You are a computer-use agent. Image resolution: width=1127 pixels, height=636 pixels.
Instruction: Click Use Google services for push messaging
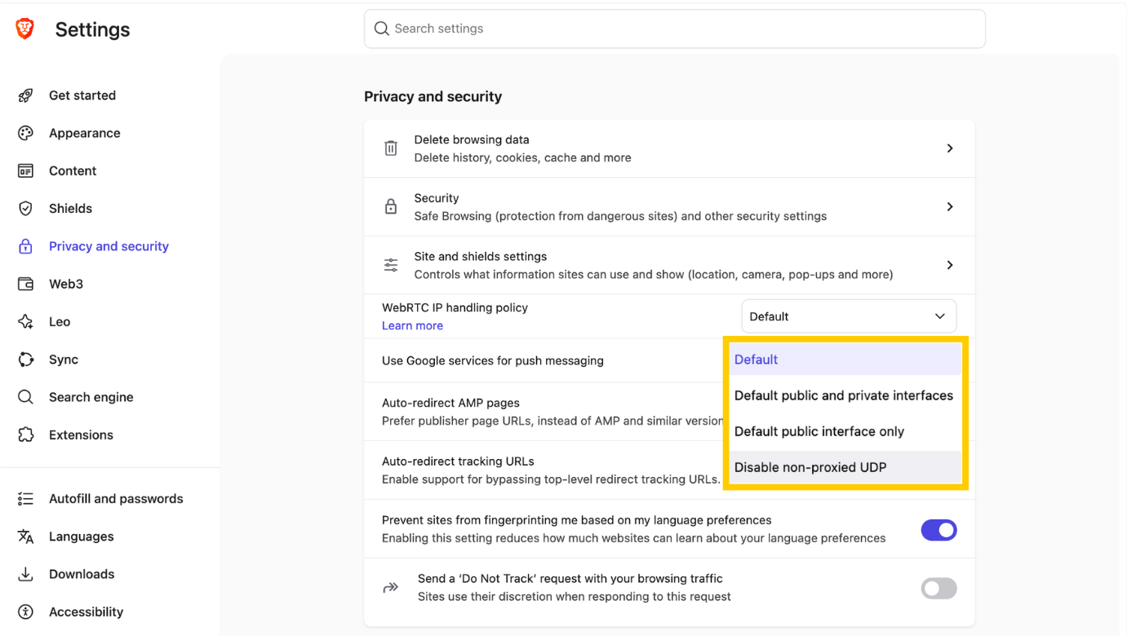493,360
